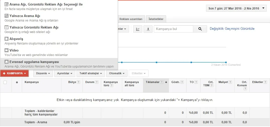Image resolution: width=270 pixels, height=127 pixels.
Task: Click help icon next to Durum
Action: click(97, 82)
